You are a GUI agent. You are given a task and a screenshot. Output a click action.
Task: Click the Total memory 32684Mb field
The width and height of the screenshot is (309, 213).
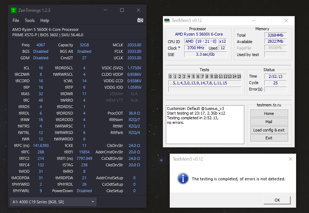click(276, 35)
